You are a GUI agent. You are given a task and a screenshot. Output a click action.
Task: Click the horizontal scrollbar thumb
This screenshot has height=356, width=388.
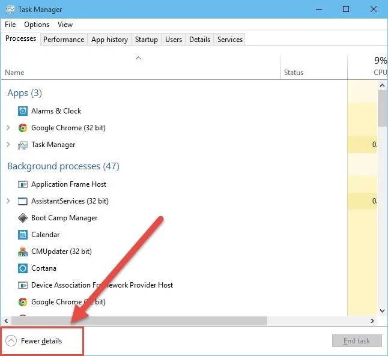pos(139,321)
